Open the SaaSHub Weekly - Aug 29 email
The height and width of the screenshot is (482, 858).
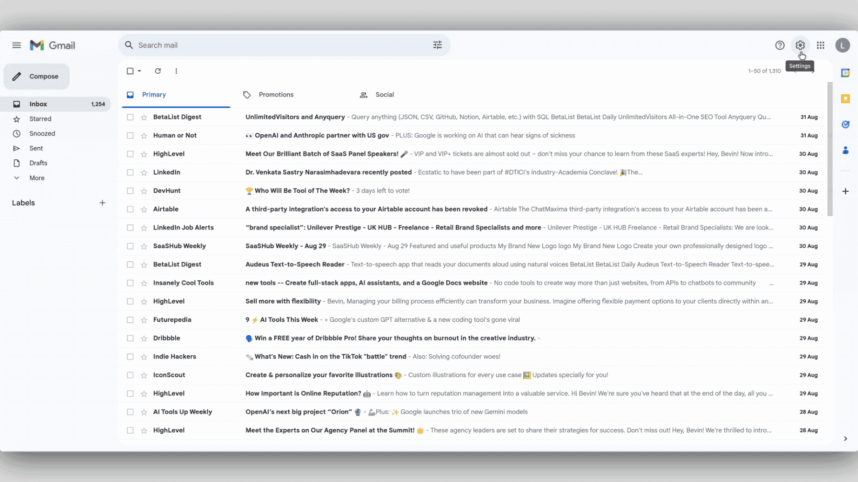point(472,246)
